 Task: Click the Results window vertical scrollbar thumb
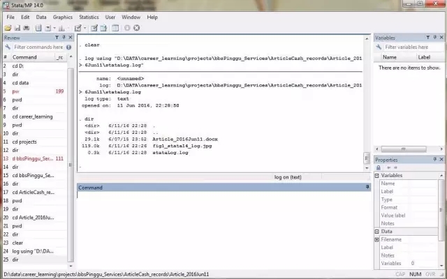[367, 158]
